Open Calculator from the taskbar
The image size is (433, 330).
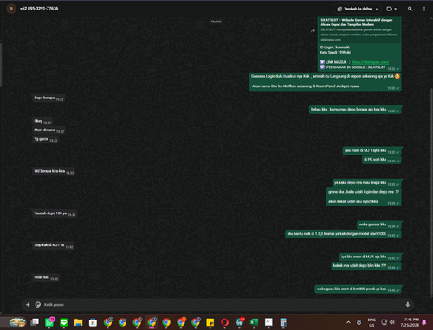pyautogui.click(x=283, y=322)
